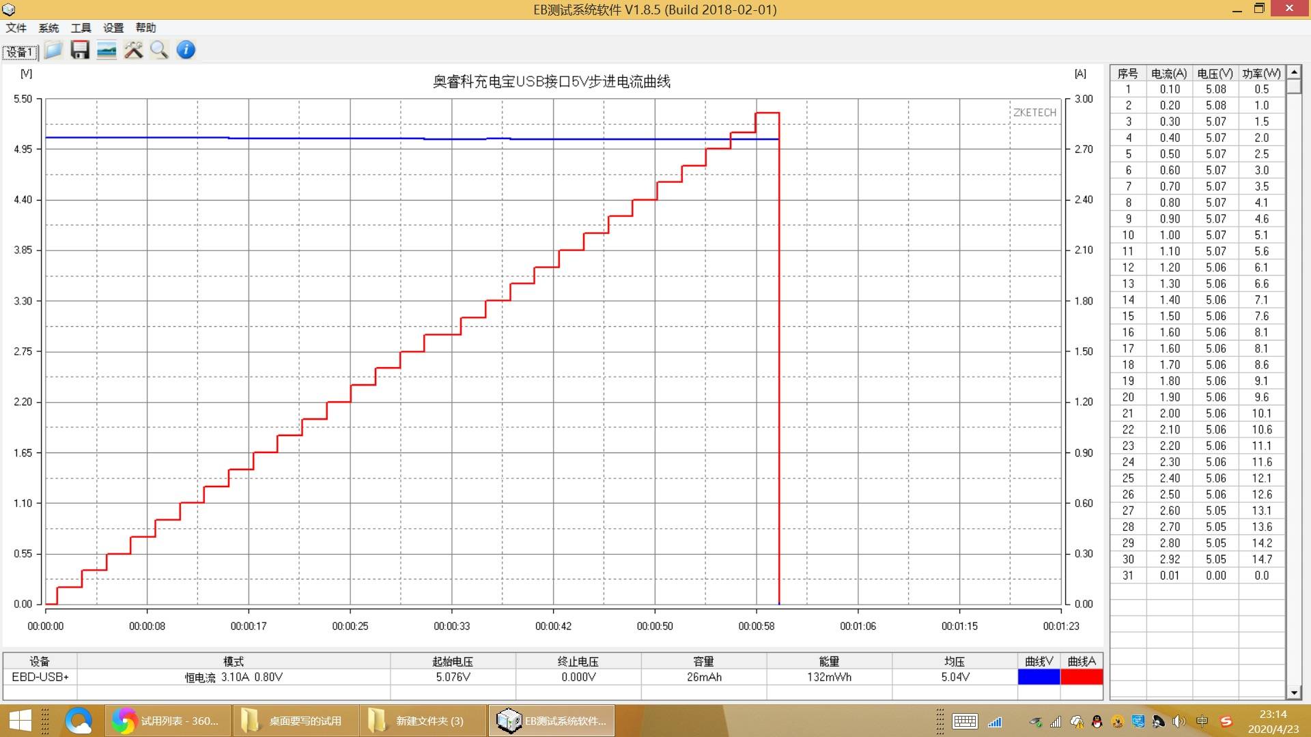Click the floppy disk save icon

click(80, 50)
